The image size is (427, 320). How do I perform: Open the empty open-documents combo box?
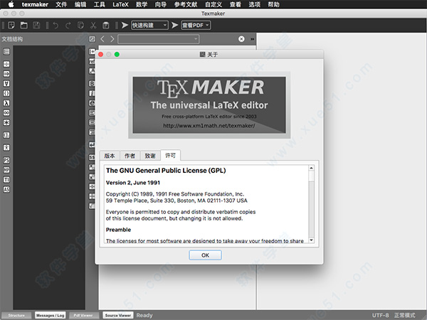click(158, 39)
